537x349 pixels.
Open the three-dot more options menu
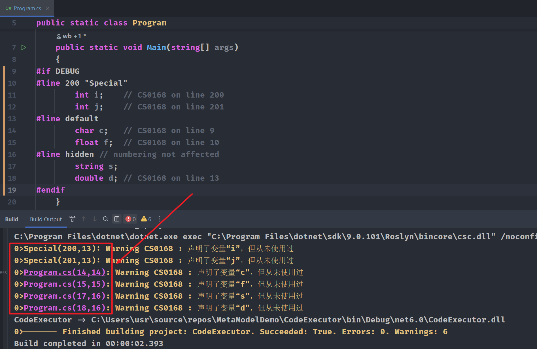[x=159, y=219]
